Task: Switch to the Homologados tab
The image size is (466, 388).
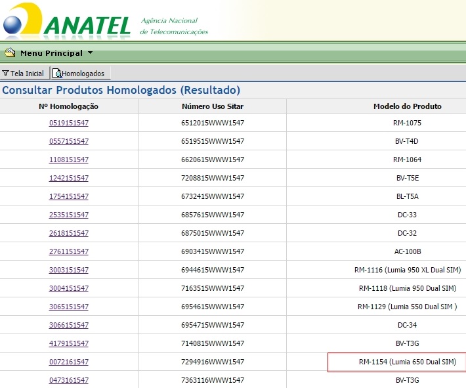Action: click(x=81, y=73)
